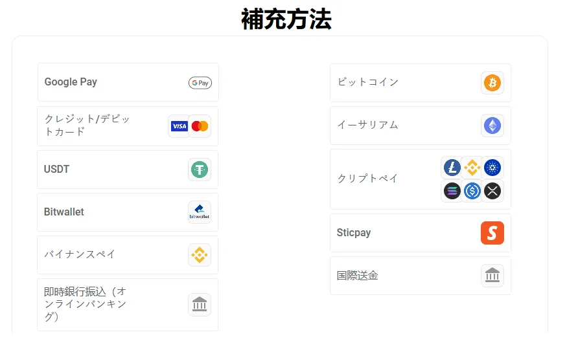The height and width of the screenshot is (363, 578).
Task: Click the Binance Pay logo in the バイナンスペイ row
Action: [x=200, y=255]
